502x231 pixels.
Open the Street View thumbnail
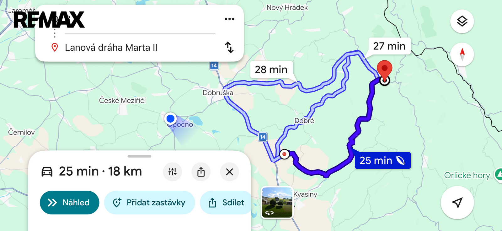coord(277,203)
